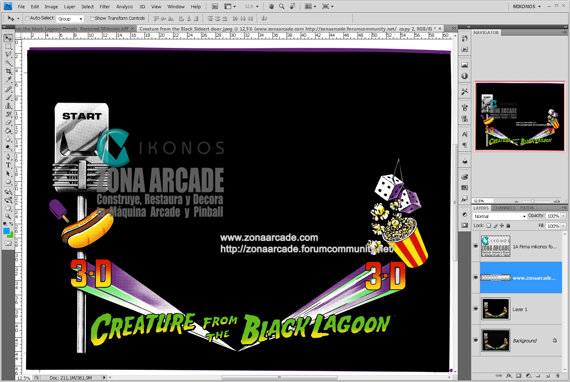
Task: Select the 3D Rotate tool
Action: (8, 191)
